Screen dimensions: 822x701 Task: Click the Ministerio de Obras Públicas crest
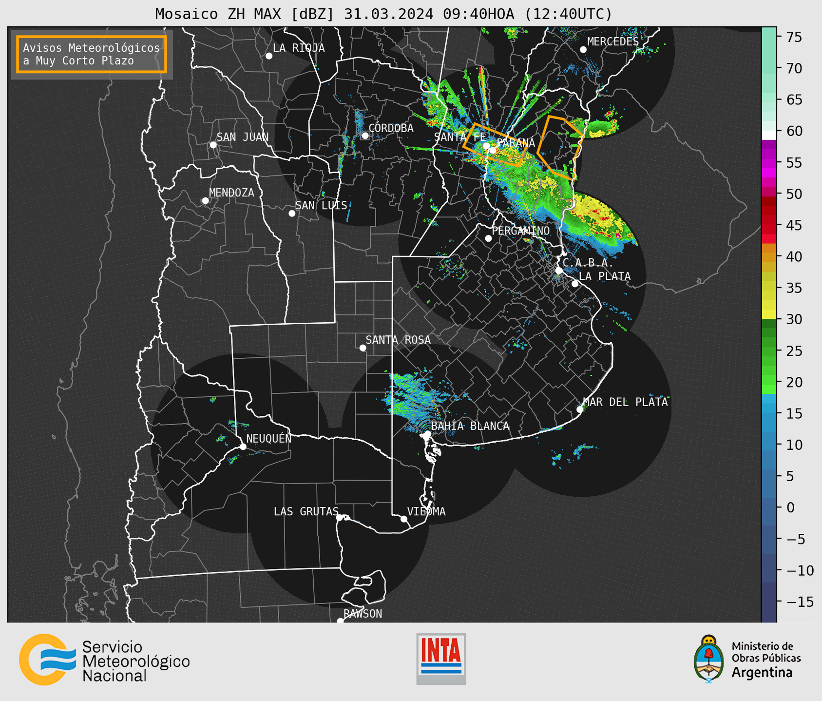click(709, 659)
